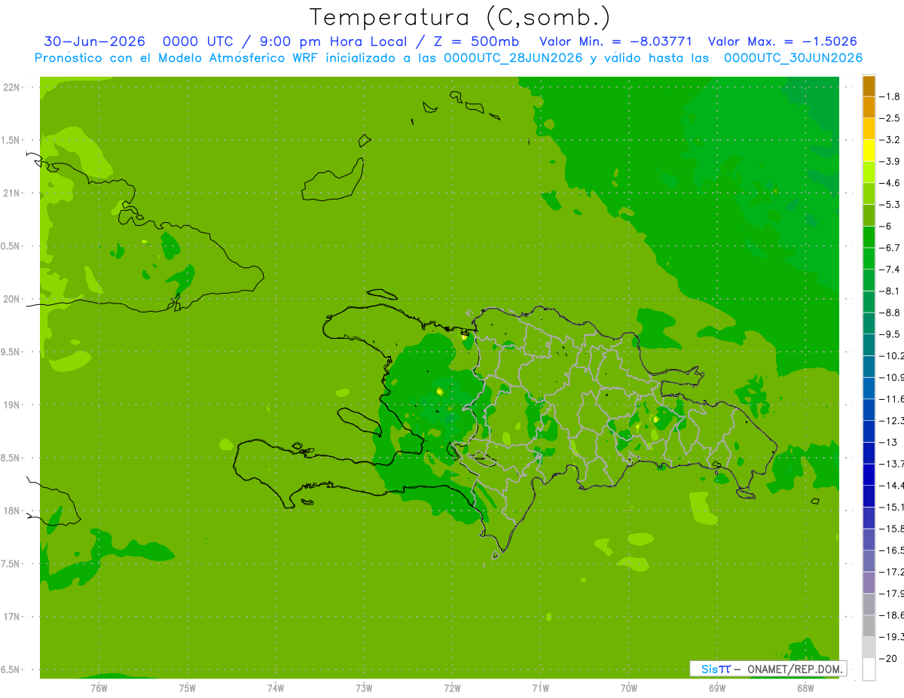Click '0000UTC_28JUN2026' initialization time text

513,58
